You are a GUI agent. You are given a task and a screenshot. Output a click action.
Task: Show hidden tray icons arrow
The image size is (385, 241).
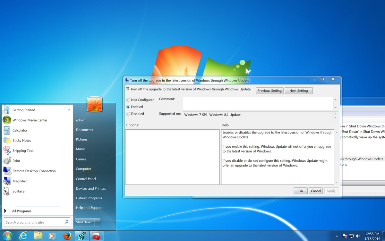(338, 236)
